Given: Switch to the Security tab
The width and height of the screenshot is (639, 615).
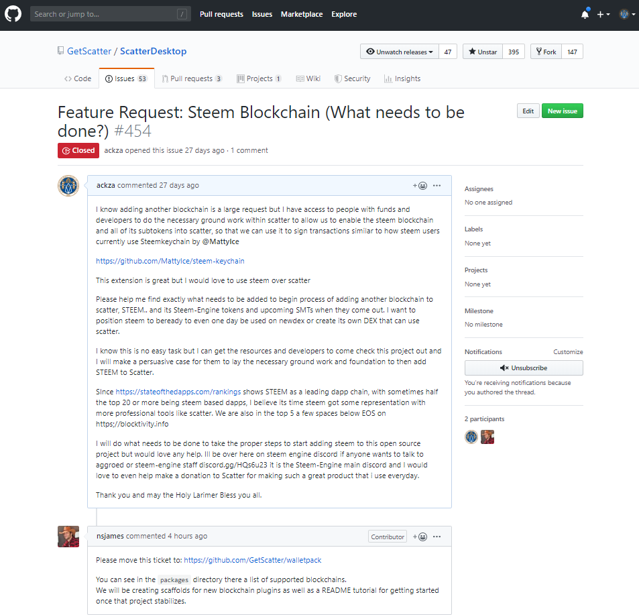Looking at the screenshot, I should click(x=353, y=78).
